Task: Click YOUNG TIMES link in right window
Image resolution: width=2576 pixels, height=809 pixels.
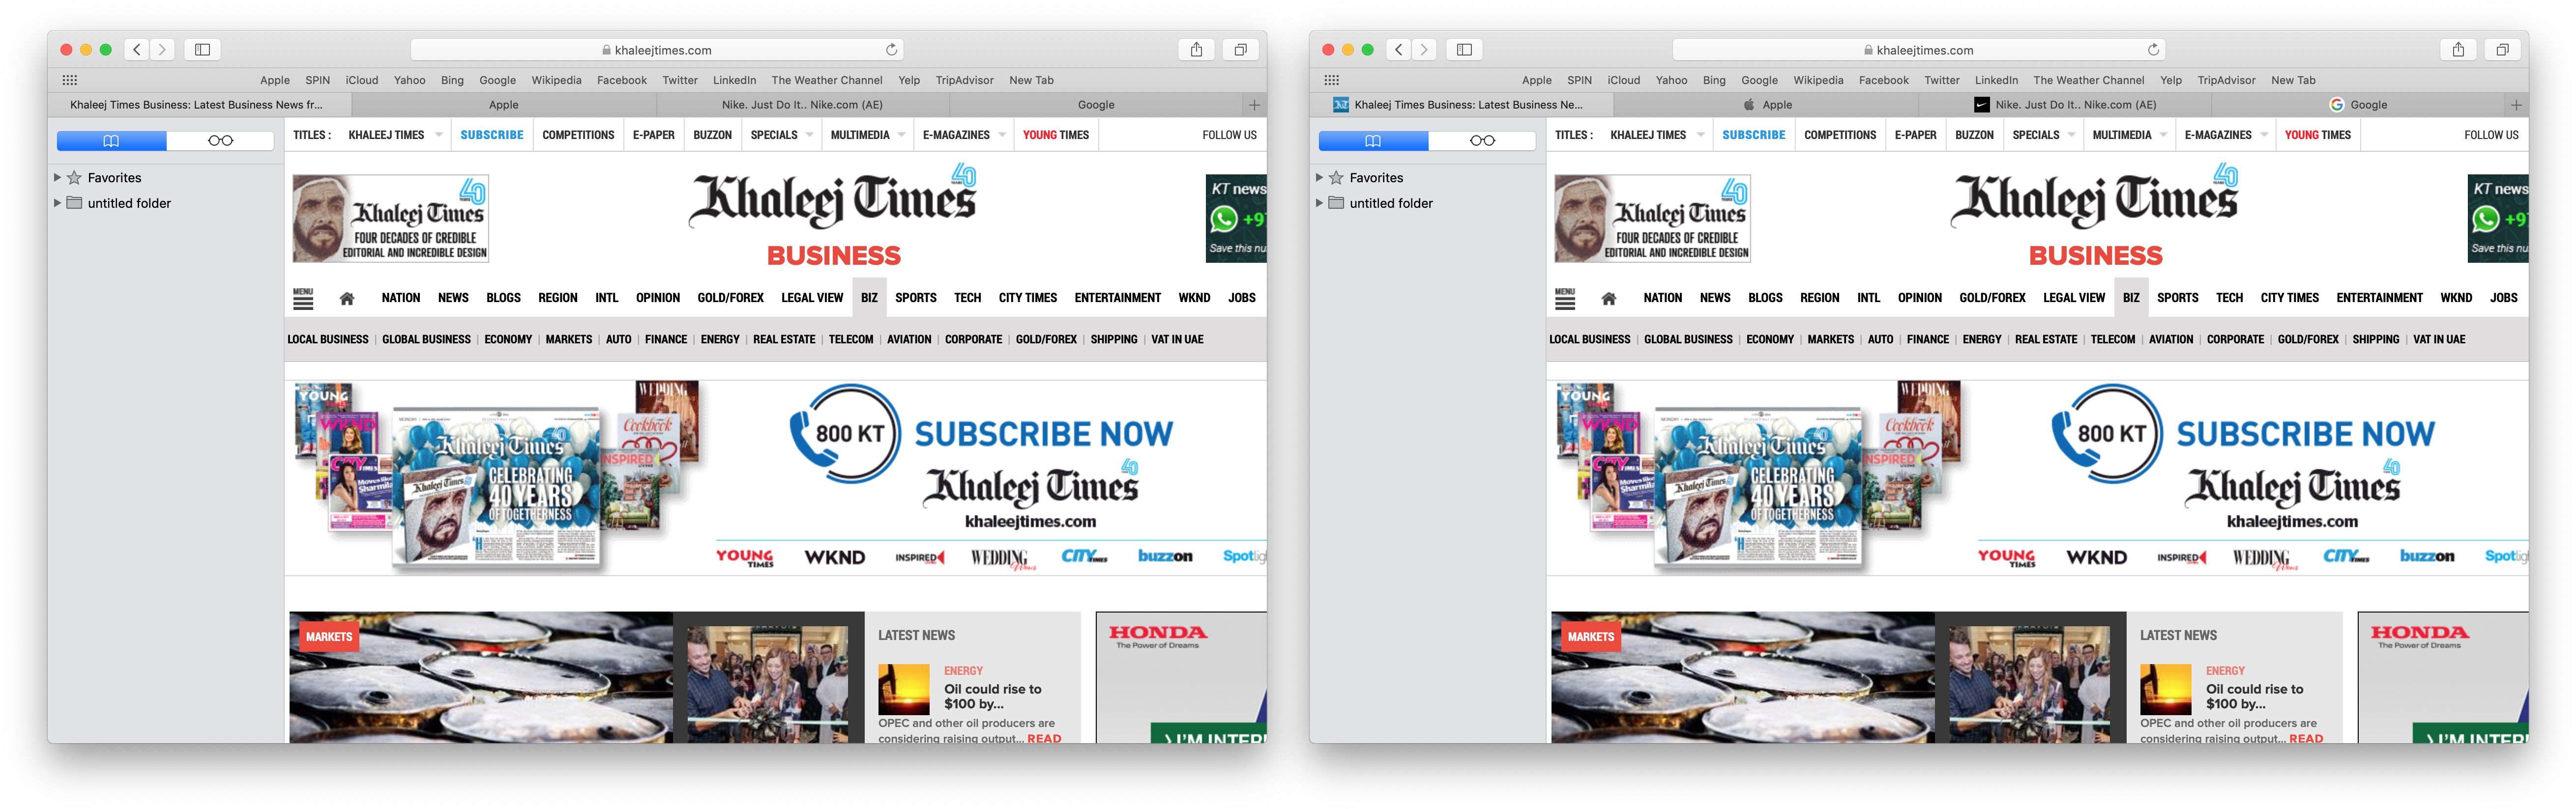Action: click(x=2318, y=135)
